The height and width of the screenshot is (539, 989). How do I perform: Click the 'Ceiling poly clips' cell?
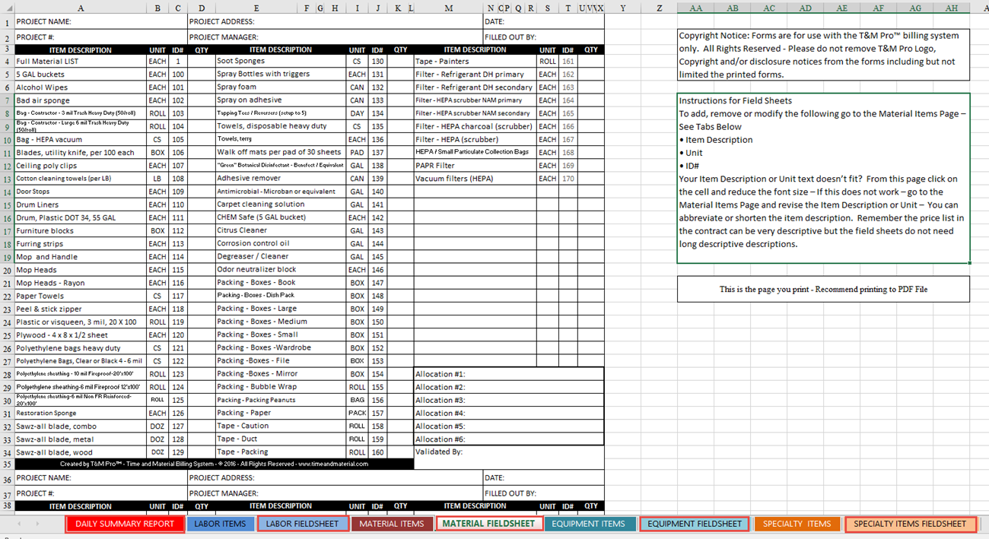pyautogui.click(x=81, y=166)
